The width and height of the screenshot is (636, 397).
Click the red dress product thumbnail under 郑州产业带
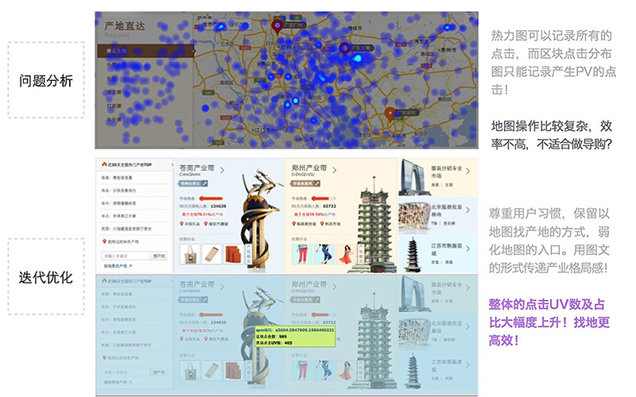[x=347, y=255]
